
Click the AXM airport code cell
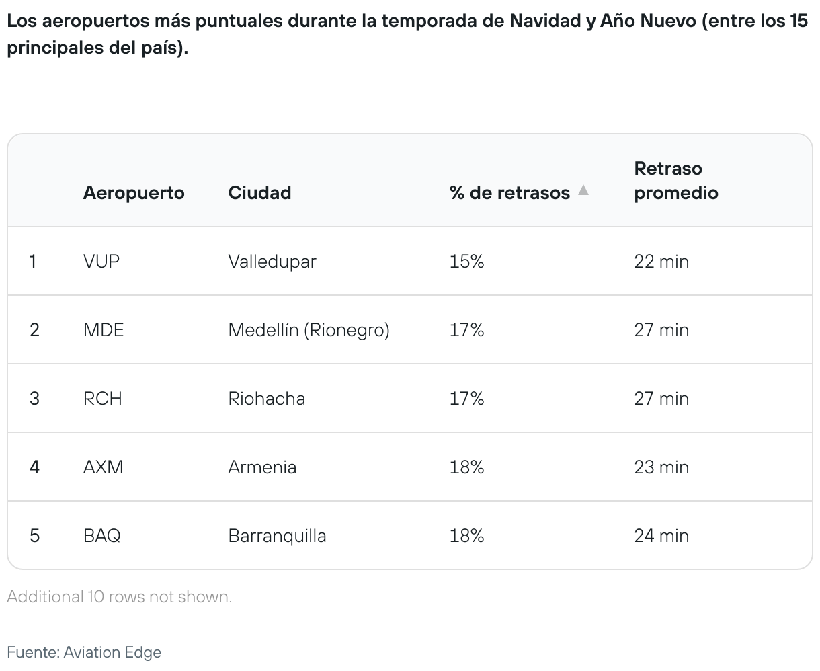pos(104,467)
